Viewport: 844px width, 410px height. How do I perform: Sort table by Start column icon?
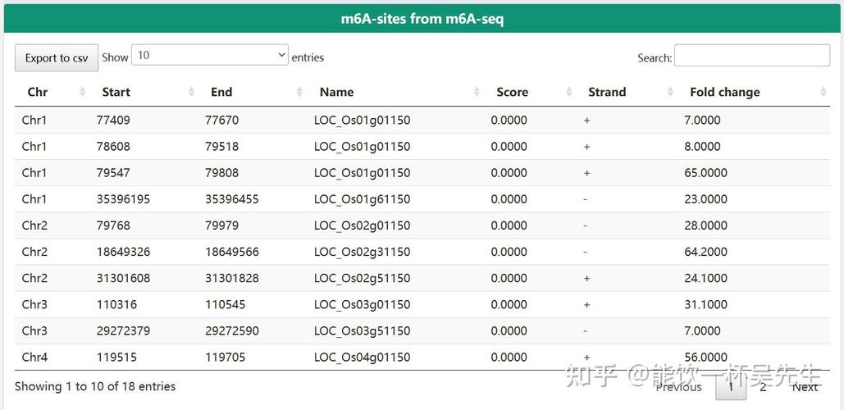(x=192, y=92)
